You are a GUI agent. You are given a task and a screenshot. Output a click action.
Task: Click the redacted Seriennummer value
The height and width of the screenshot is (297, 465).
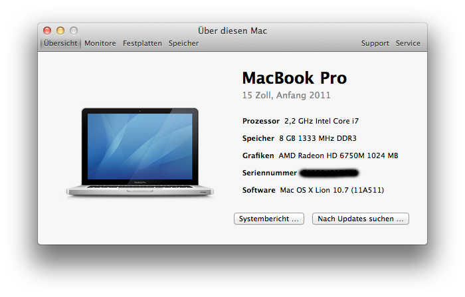click(x=329, y=173)
